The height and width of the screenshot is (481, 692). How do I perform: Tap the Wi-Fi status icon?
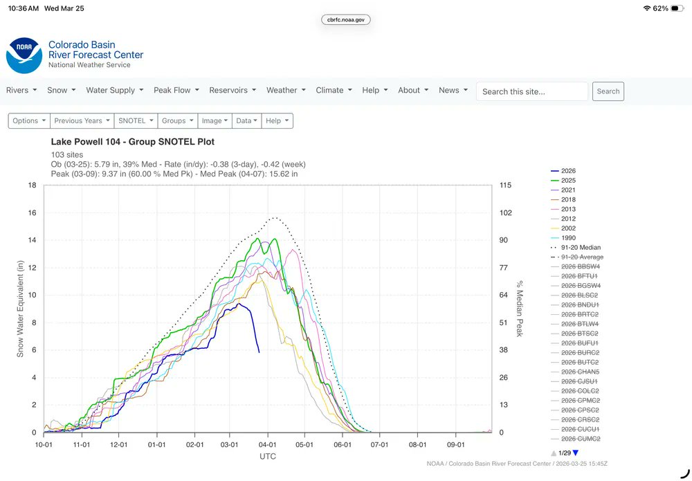coord(646,8)
